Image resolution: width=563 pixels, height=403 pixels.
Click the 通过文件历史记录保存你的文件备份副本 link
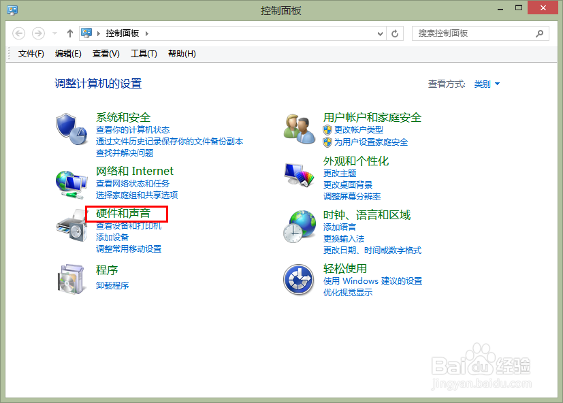coord(170,142)
